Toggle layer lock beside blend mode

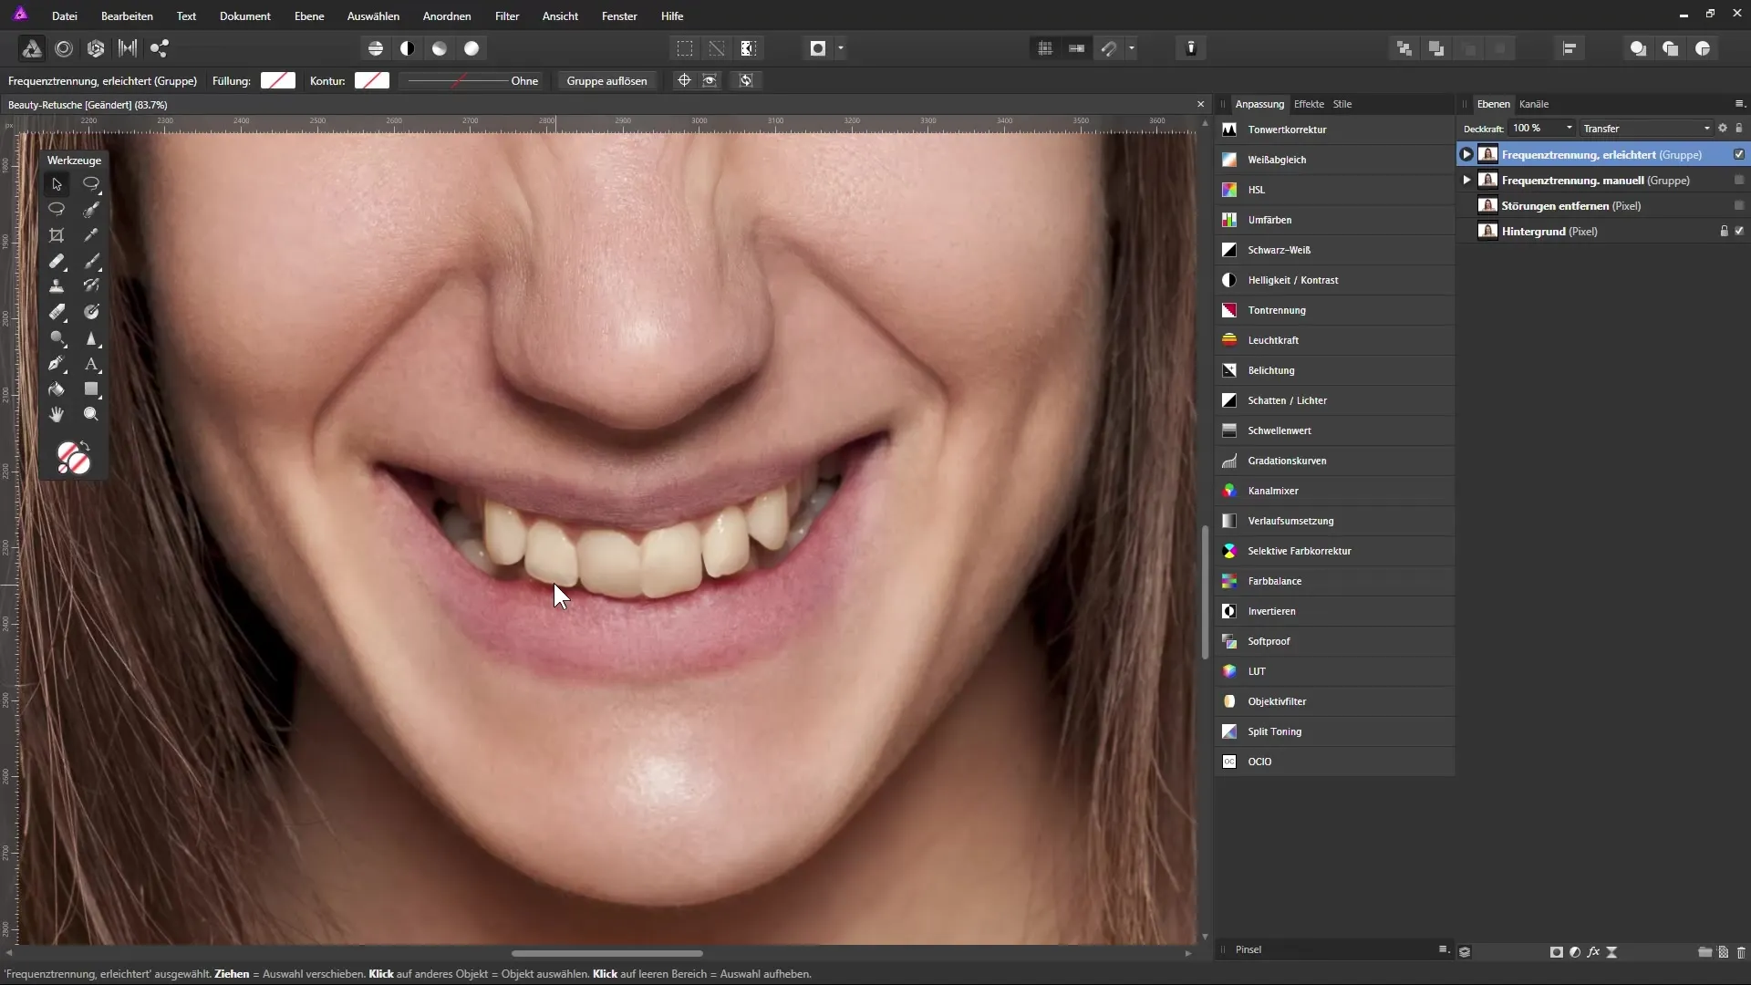(x=1739, y=128)
